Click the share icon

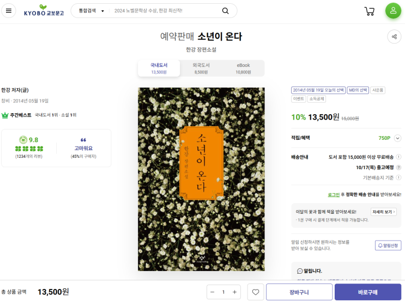pos(394,36)
